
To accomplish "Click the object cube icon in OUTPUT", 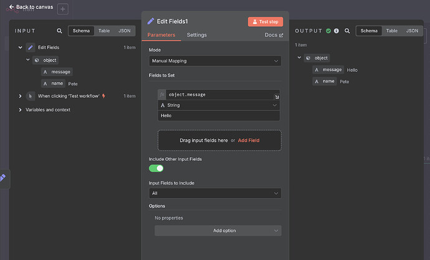I will 308,58.
